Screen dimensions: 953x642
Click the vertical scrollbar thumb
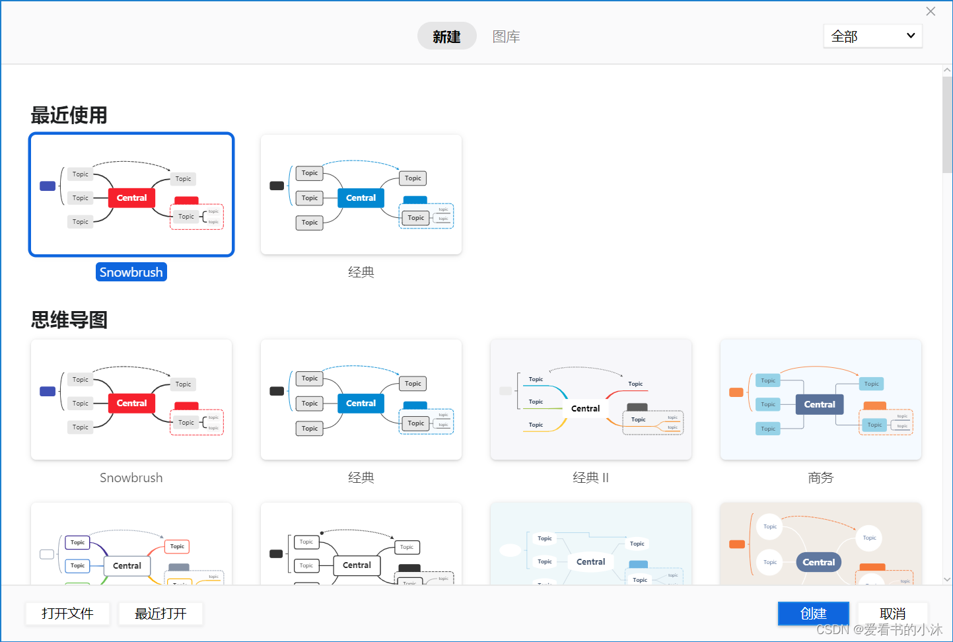[x=947, y=124]
